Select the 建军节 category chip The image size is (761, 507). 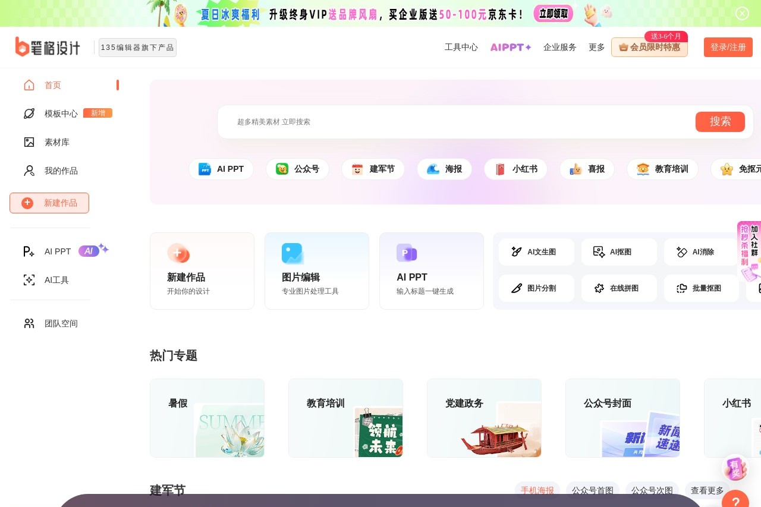pyautogui.click(x=373, y=169)
